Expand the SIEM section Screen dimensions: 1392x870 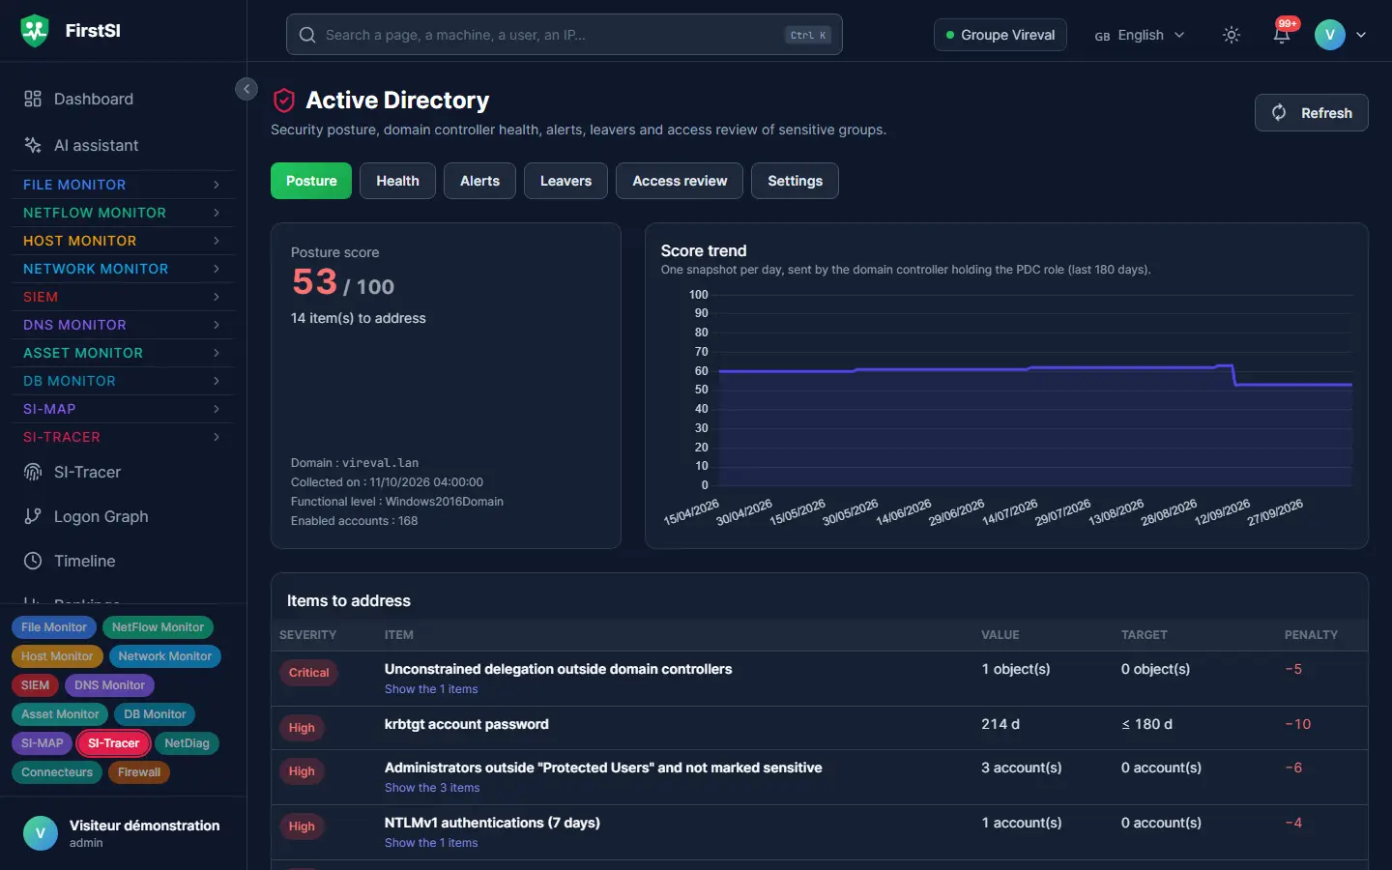tap(123, 297)
